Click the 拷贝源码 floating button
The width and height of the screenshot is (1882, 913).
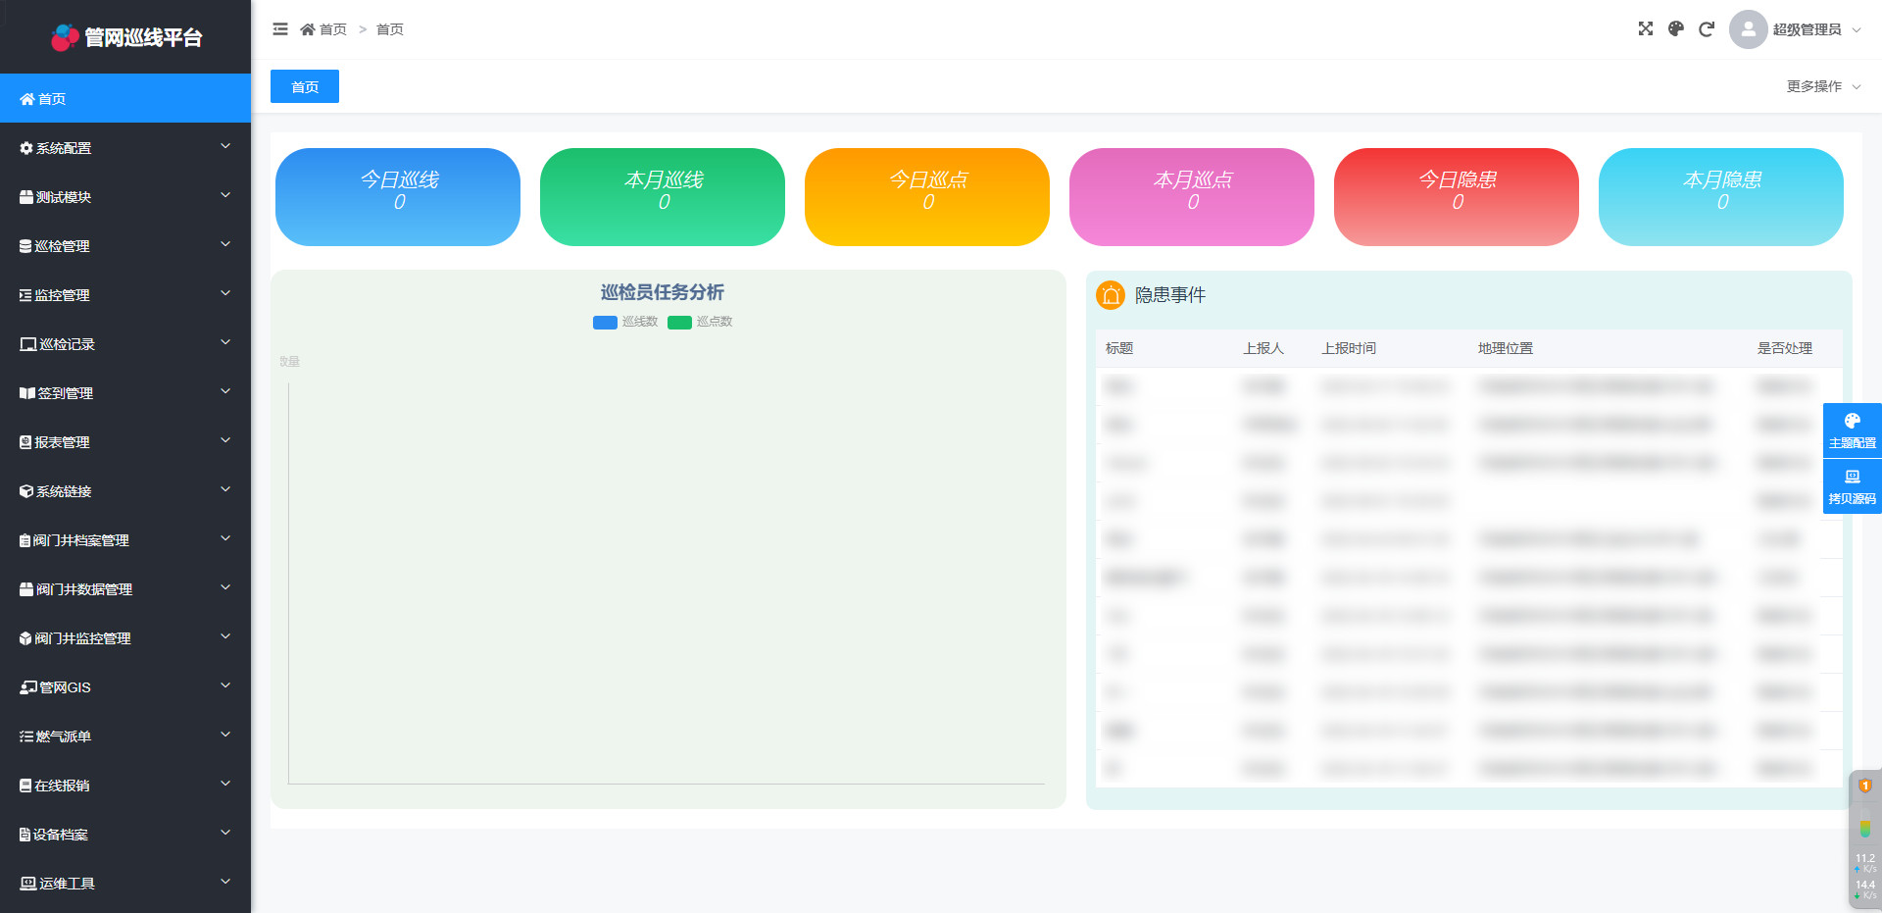coord(1852,486)
